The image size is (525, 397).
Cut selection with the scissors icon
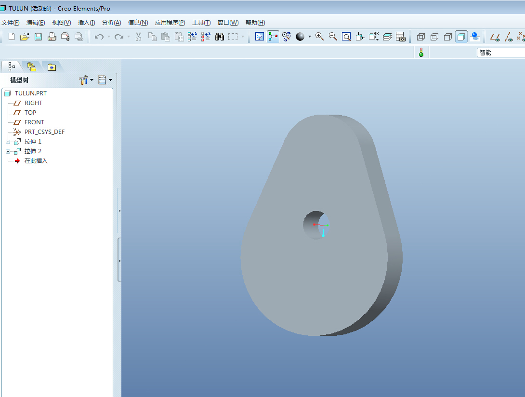(x=138, y=37)
